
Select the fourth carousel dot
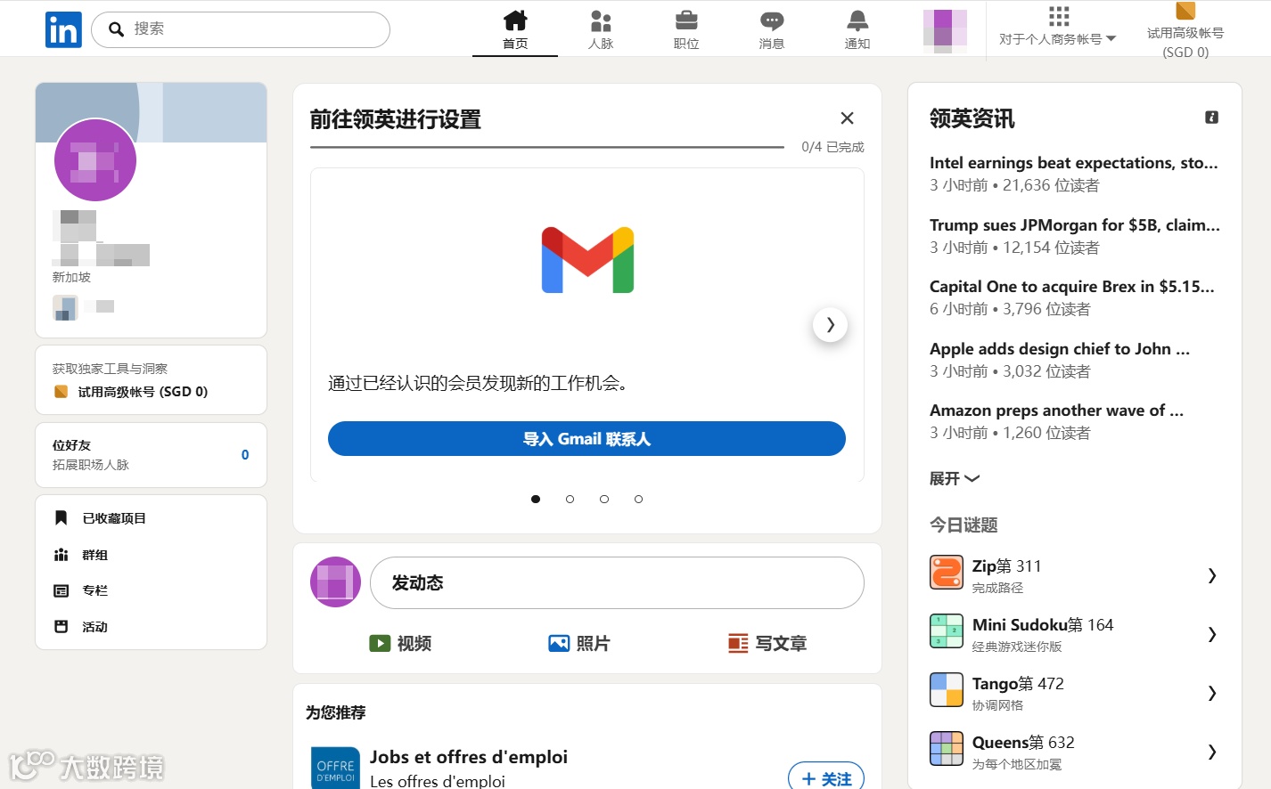(638, 500)
